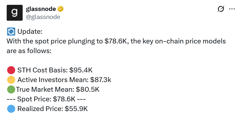Click the Realized Price: $55.9K line
Viewport: 242px width, 121px height.
(52, 109)
